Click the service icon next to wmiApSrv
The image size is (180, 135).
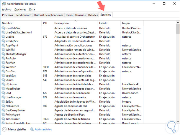click(x=3, y=41)
